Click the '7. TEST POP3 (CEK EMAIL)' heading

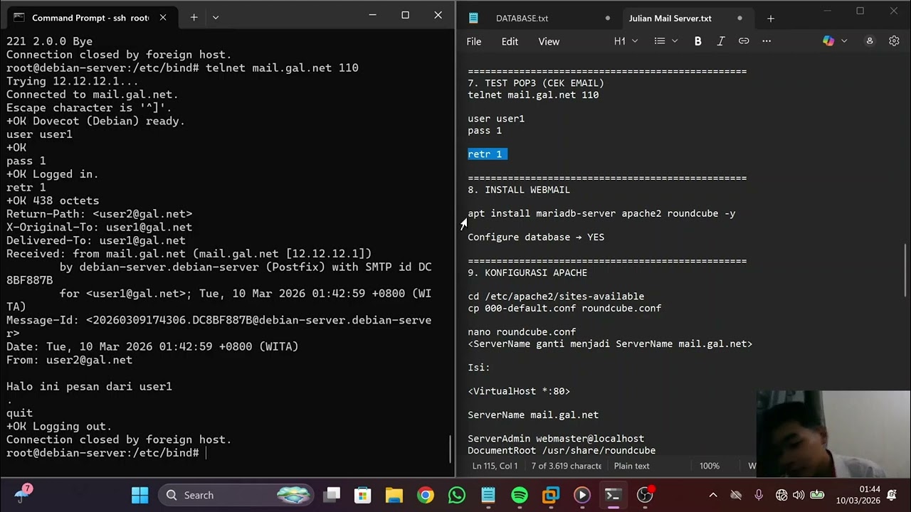click(x=536, y=83)
